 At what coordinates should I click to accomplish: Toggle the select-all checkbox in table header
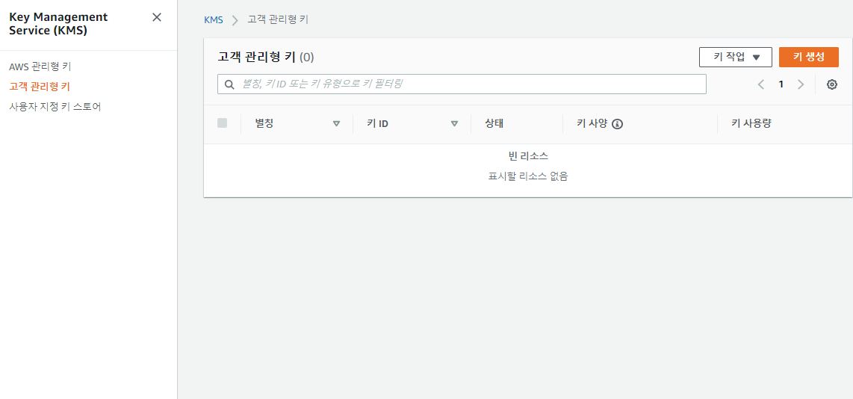tap(222, 123)
